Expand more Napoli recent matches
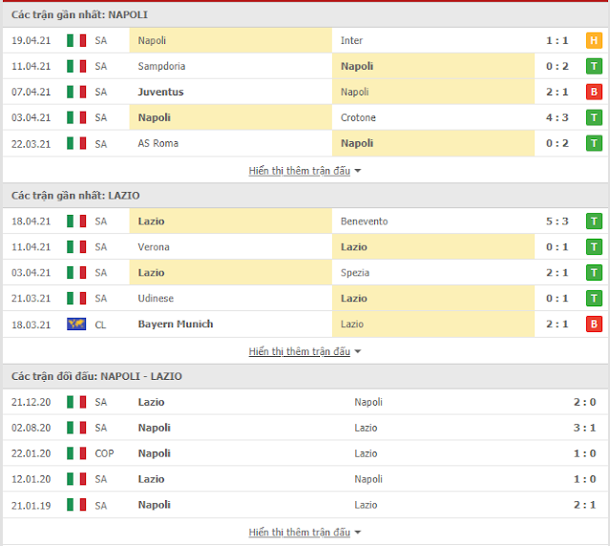 click(305, 171)
